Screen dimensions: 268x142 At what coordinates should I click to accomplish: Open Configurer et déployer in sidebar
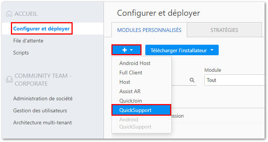click(x=41, y=29)
